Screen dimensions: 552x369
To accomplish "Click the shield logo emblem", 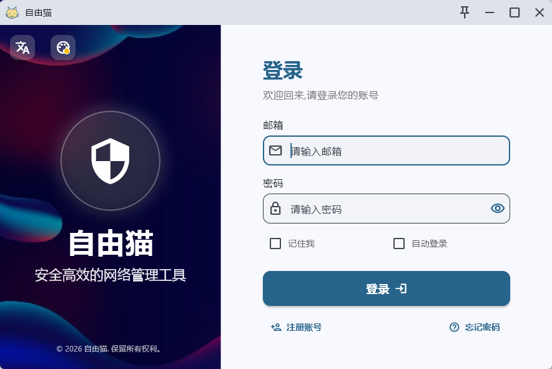I will click(111, 161).
